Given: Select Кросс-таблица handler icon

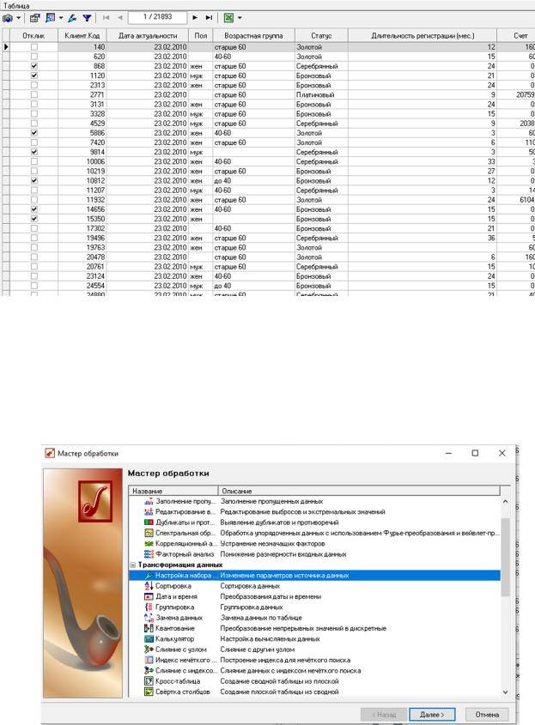Looking at the screenshot, I should pyautogui.click(x=149, y=681).
